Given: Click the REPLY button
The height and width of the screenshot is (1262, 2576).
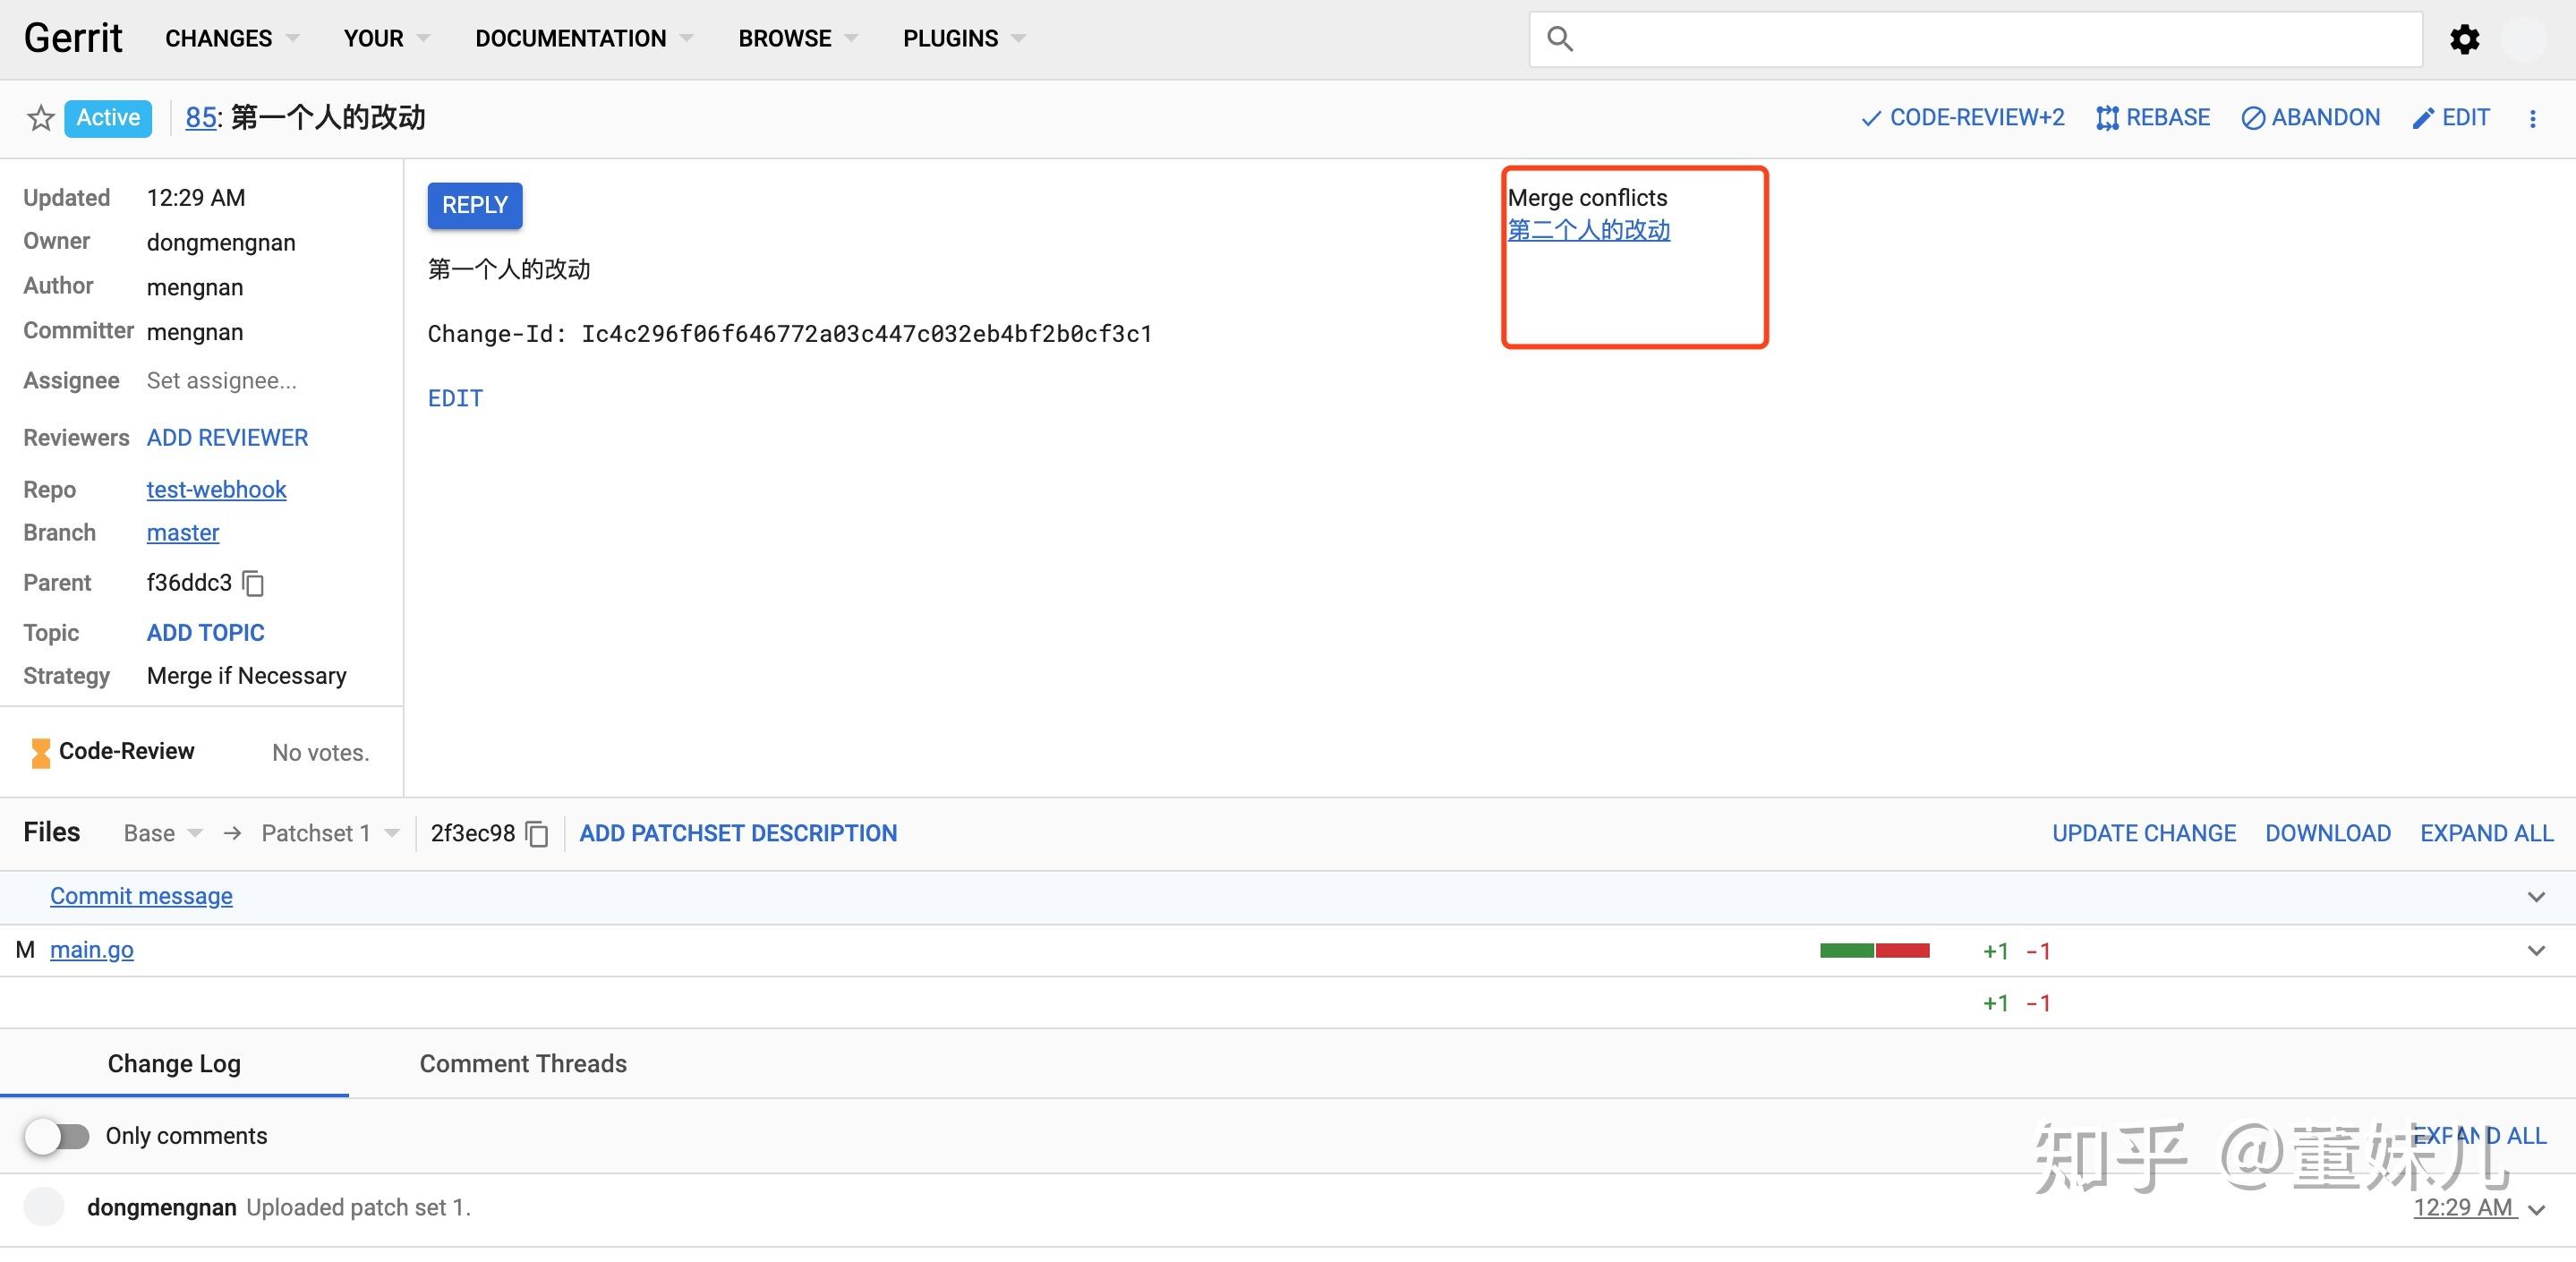Looking at the screenshot, I should [474, 205].
